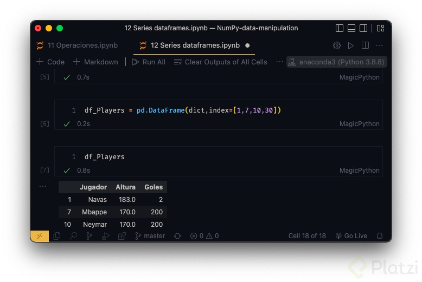Expand notebook toolbar overflow menu

pyautogui.click(x=279, y=62)
